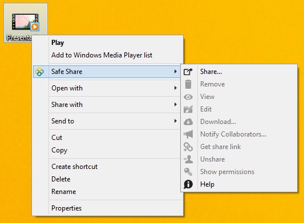Viewport: 304px width, 223px height.
Task: Click Notify Collaborators... in the submenu
Action: tap(233, 134)
